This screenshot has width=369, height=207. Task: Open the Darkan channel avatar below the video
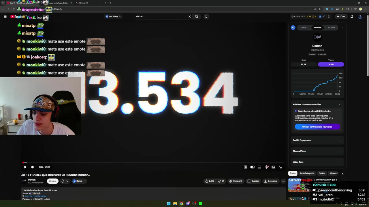[24, 181]
